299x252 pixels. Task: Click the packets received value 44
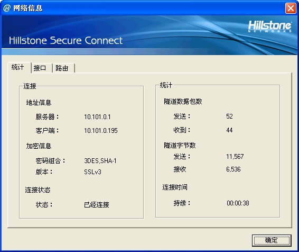pos(229,130)
